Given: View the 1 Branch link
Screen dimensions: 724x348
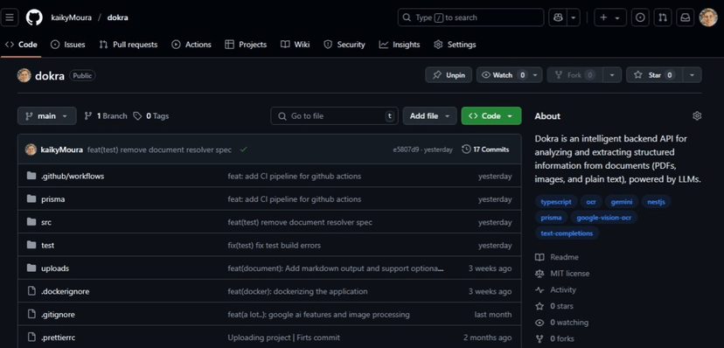Looking at the screenshot, I should tap(106, 115).
